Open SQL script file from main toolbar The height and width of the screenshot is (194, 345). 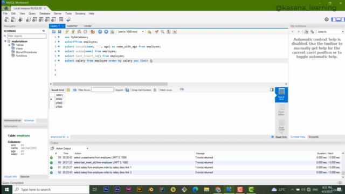point(13,19)
